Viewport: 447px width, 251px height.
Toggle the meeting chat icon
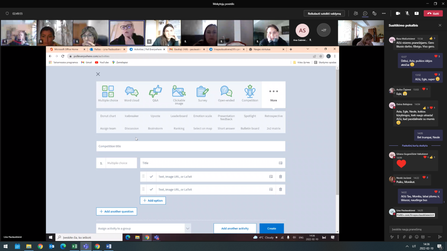(x=365, y=13)
